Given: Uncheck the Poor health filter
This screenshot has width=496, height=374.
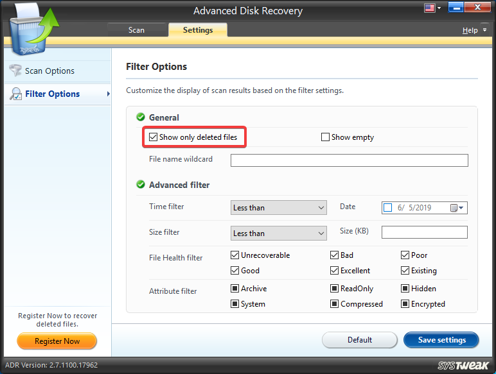Looking at the screenshot, I should 405,255.
